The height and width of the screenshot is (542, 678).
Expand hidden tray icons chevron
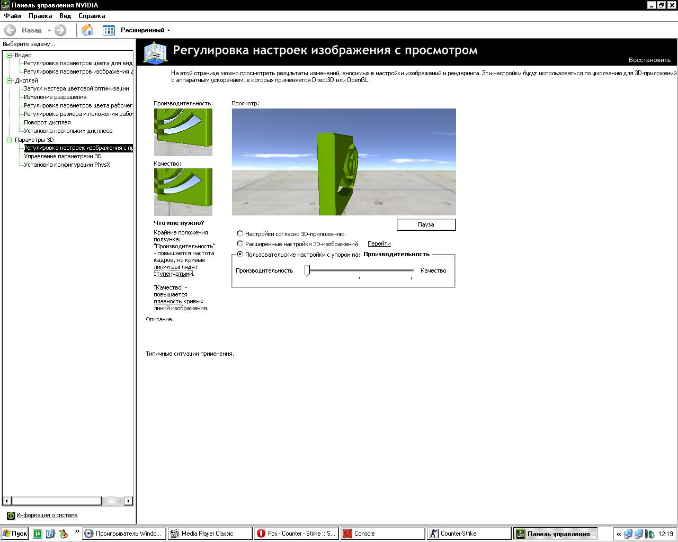[x=618, y=534]
